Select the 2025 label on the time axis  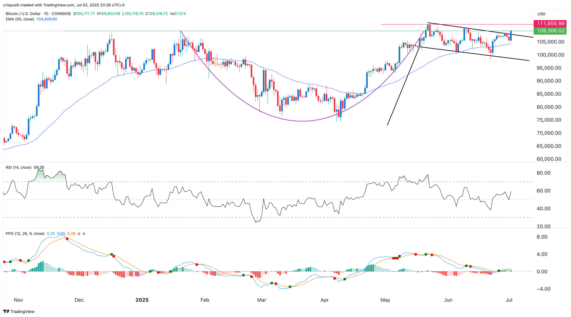tap(142, 300)
